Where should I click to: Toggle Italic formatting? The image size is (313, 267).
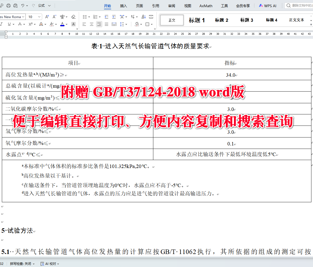point(1,24)
